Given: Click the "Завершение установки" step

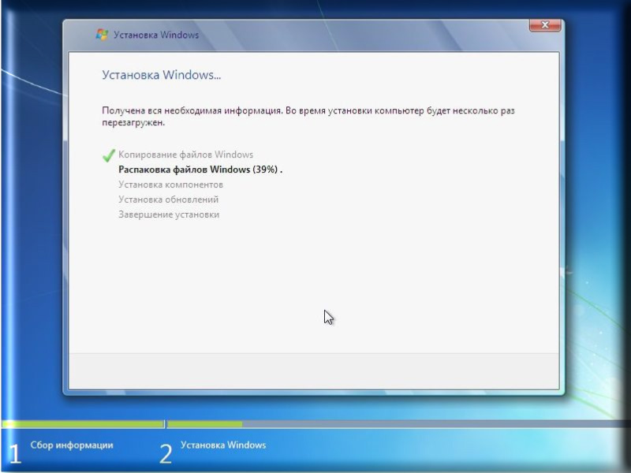Looking at the screenshot, I should [x=169, y=214].
